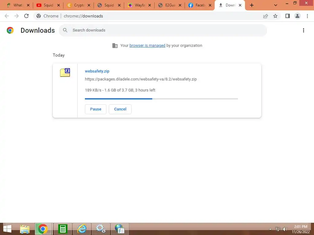Open the "browser is managed" link

147,46
